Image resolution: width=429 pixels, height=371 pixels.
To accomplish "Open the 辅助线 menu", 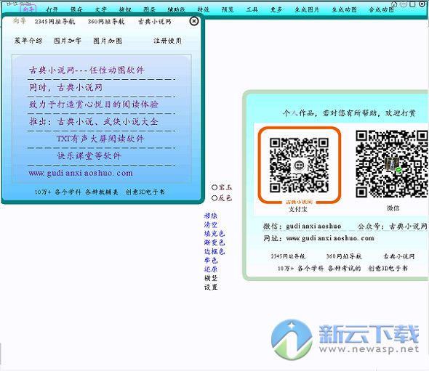I will pos(176,9).
